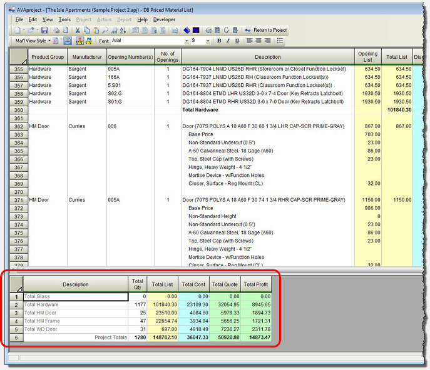
Task: Click the Save disk icon in toolbar
Action: (44, 30)
